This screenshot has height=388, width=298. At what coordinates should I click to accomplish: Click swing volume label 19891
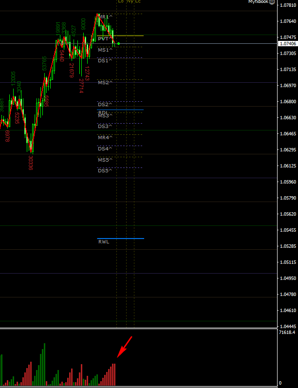(x=58, y=28)
